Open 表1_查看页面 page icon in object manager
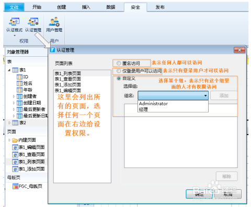 [x=15, y=154]
